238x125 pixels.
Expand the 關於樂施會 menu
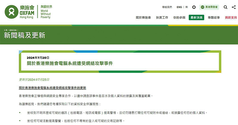click(143, 18)
